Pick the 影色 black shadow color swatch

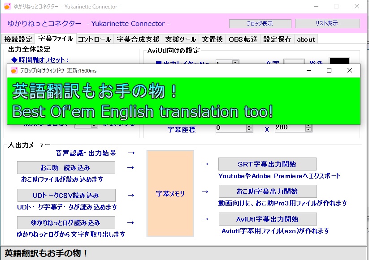339,60
